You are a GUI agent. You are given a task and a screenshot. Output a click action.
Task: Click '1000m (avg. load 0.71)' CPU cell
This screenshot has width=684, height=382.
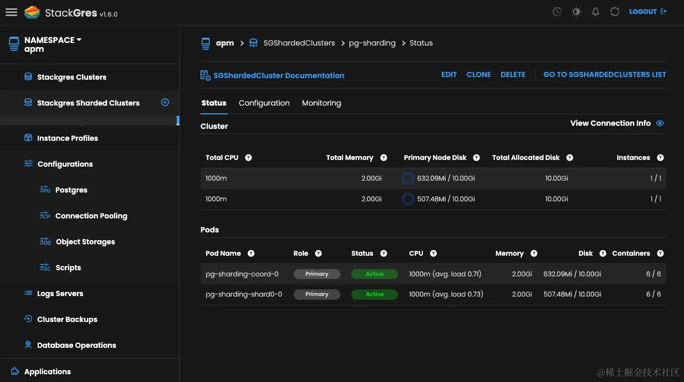coord(445,274)
